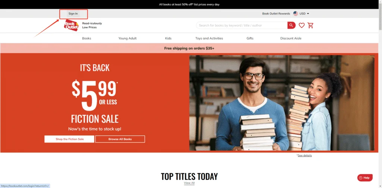Open the wishlist heart icon

[x=301, y=25]
